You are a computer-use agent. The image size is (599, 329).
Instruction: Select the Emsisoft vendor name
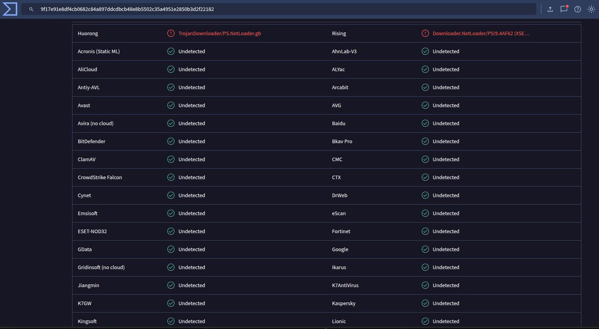(88, 213)
